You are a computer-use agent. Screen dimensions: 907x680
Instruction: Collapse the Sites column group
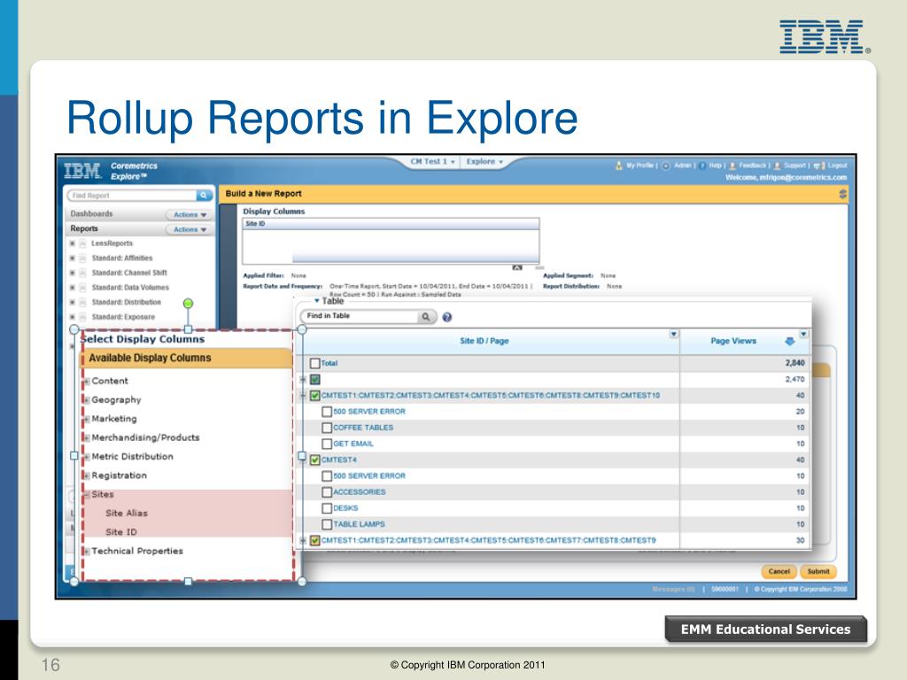[87, 494]
